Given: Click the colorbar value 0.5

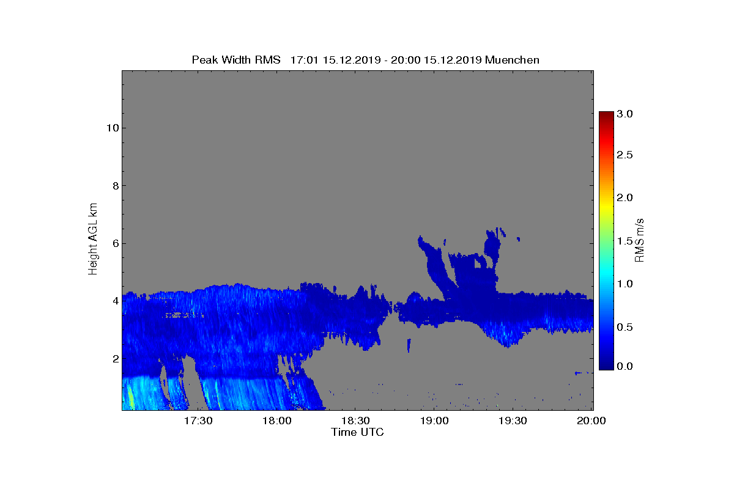Looking at the screenshot, I should pyautogui.click(x=624, y=327).
